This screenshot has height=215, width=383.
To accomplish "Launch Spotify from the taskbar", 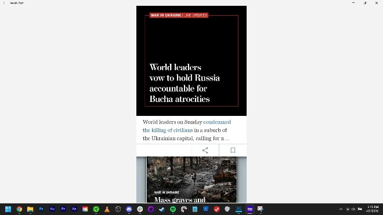I will point(173,209).
